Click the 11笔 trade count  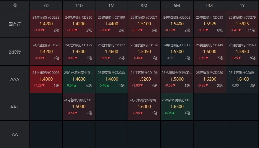(x=252, y=30)
